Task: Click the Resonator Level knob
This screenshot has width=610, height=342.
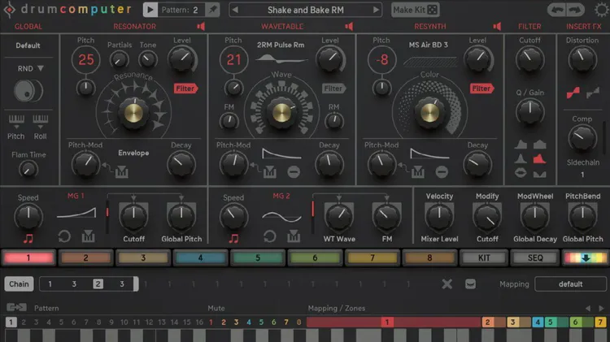Action: [x=181, y=59]
